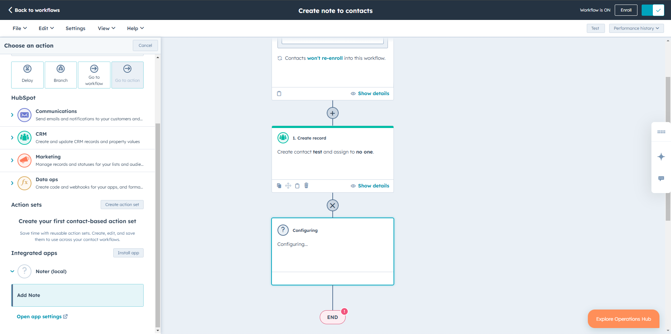Delete the Create record action via trash icon

pyautogui.click(x=306, y=185)
